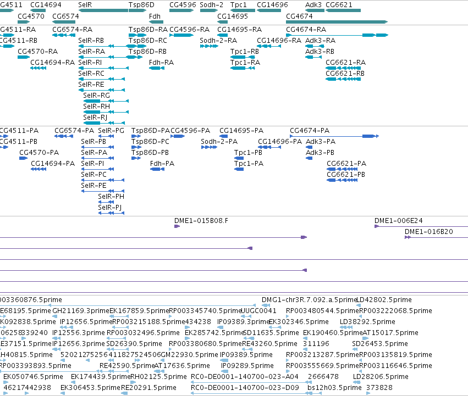
Task: Click the SelR-RJ transcript
Action: [104, 123]
